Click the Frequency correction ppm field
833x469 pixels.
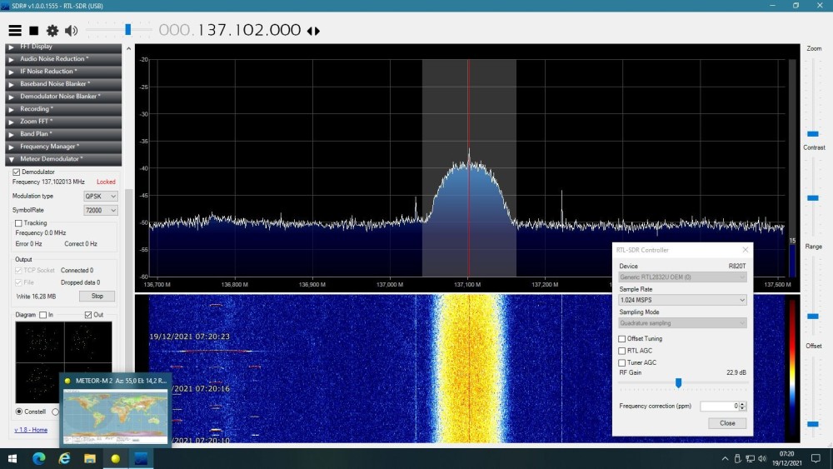[x=720, y=406]
